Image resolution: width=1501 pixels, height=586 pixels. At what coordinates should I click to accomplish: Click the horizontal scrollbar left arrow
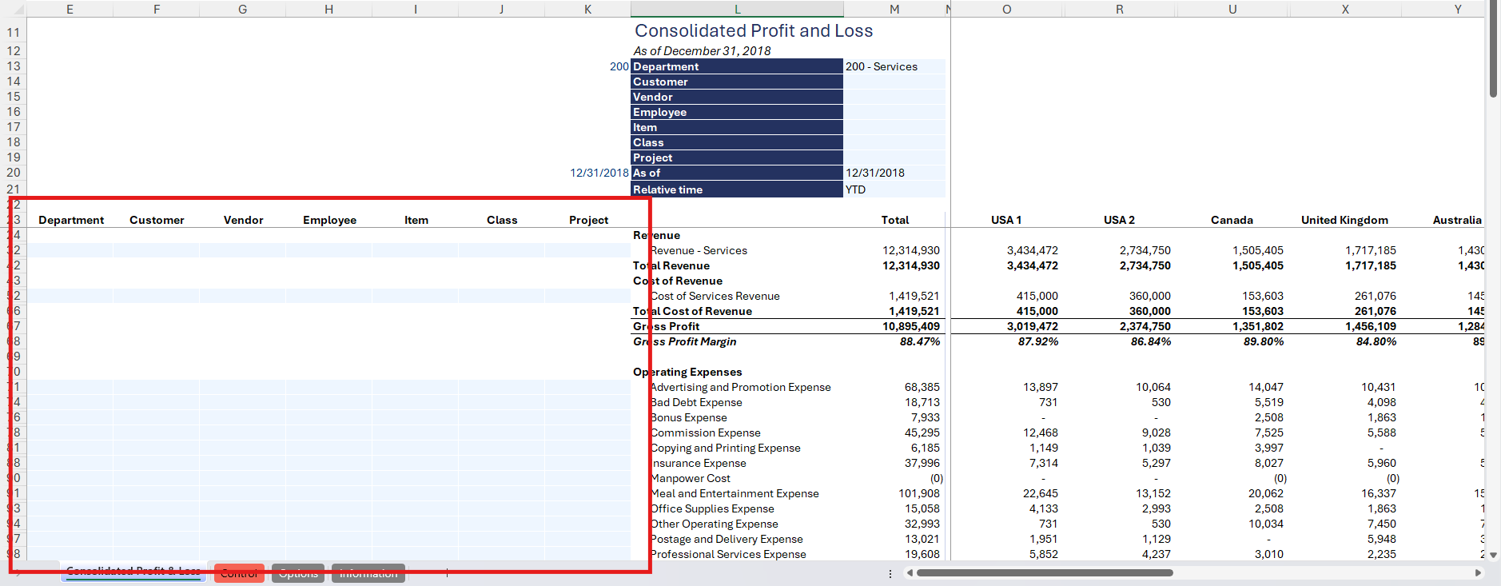909,572
